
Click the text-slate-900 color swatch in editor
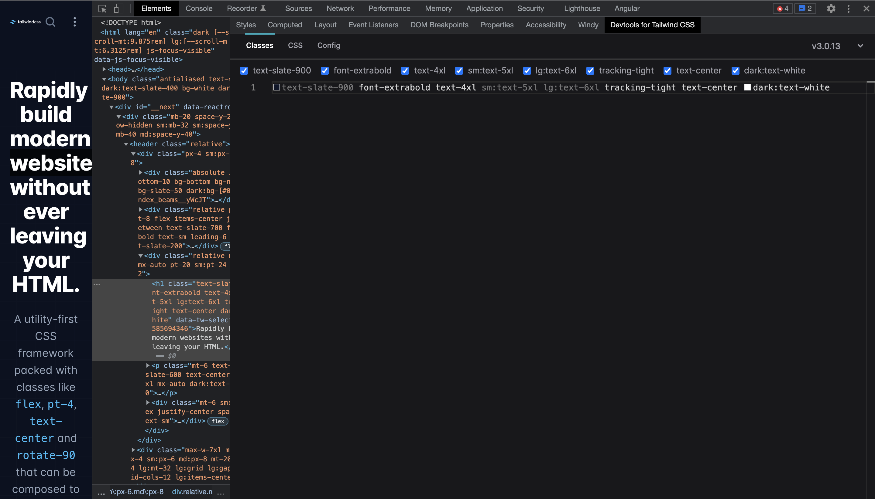[276, 87]
